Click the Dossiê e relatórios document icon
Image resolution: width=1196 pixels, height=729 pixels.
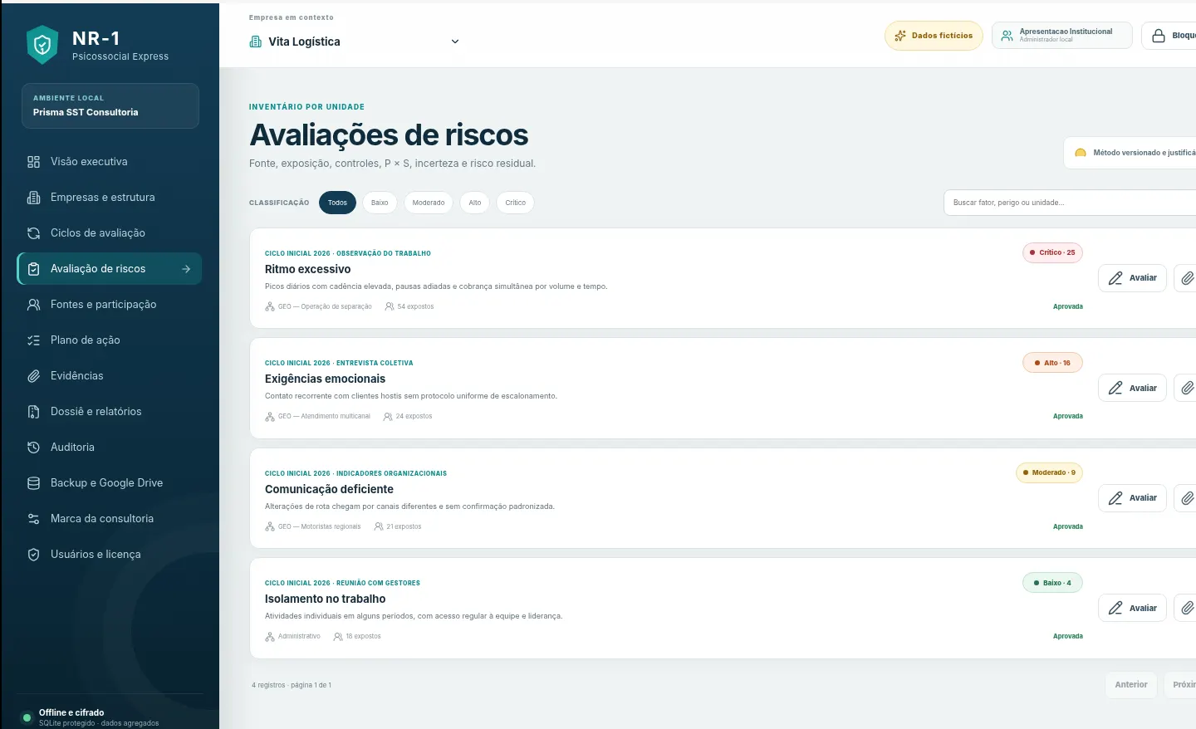[x=33, y=412]
